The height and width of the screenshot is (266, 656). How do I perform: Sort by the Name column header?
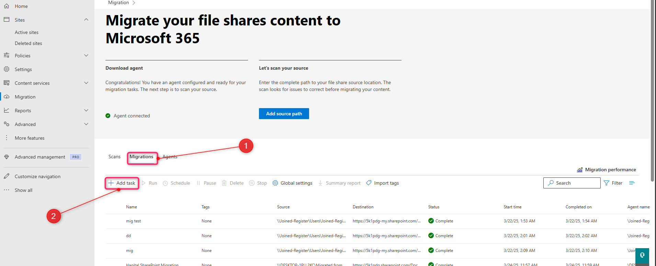click(x=132, y=207)
